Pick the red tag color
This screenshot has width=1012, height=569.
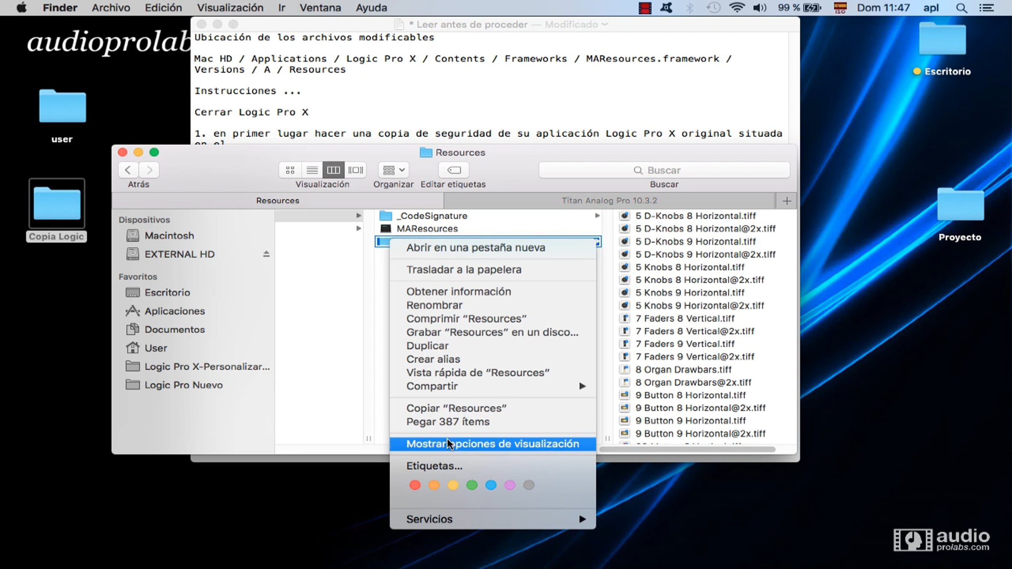click(x=415, y=485)
